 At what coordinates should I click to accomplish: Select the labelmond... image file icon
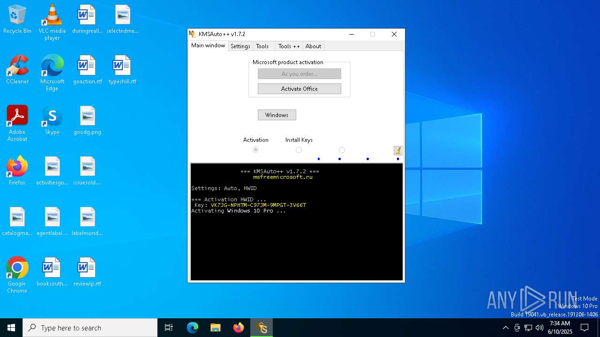pyautogui.click(x=87, y=222)
